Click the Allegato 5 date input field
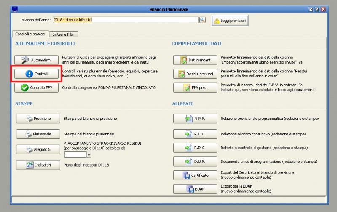337x212 pixels. (75, 155)
